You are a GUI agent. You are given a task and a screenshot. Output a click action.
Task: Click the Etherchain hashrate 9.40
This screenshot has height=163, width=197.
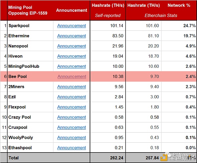pyautogui.click(x=155, y=87)
